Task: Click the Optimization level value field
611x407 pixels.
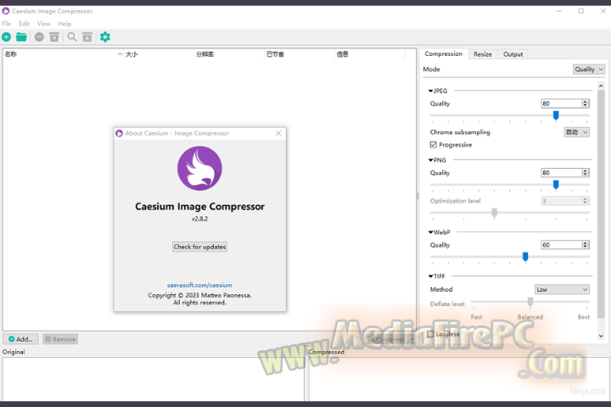Action: tap(561, 201)
